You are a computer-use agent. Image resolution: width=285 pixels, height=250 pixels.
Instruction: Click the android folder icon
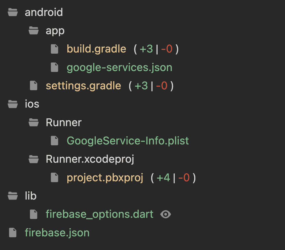[13, 12]
